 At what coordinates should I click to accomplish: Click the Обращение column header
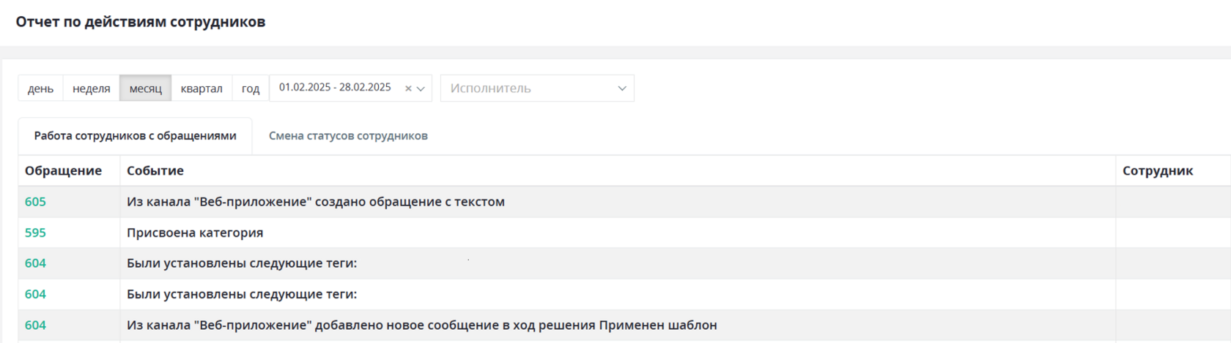click(63, 170)
